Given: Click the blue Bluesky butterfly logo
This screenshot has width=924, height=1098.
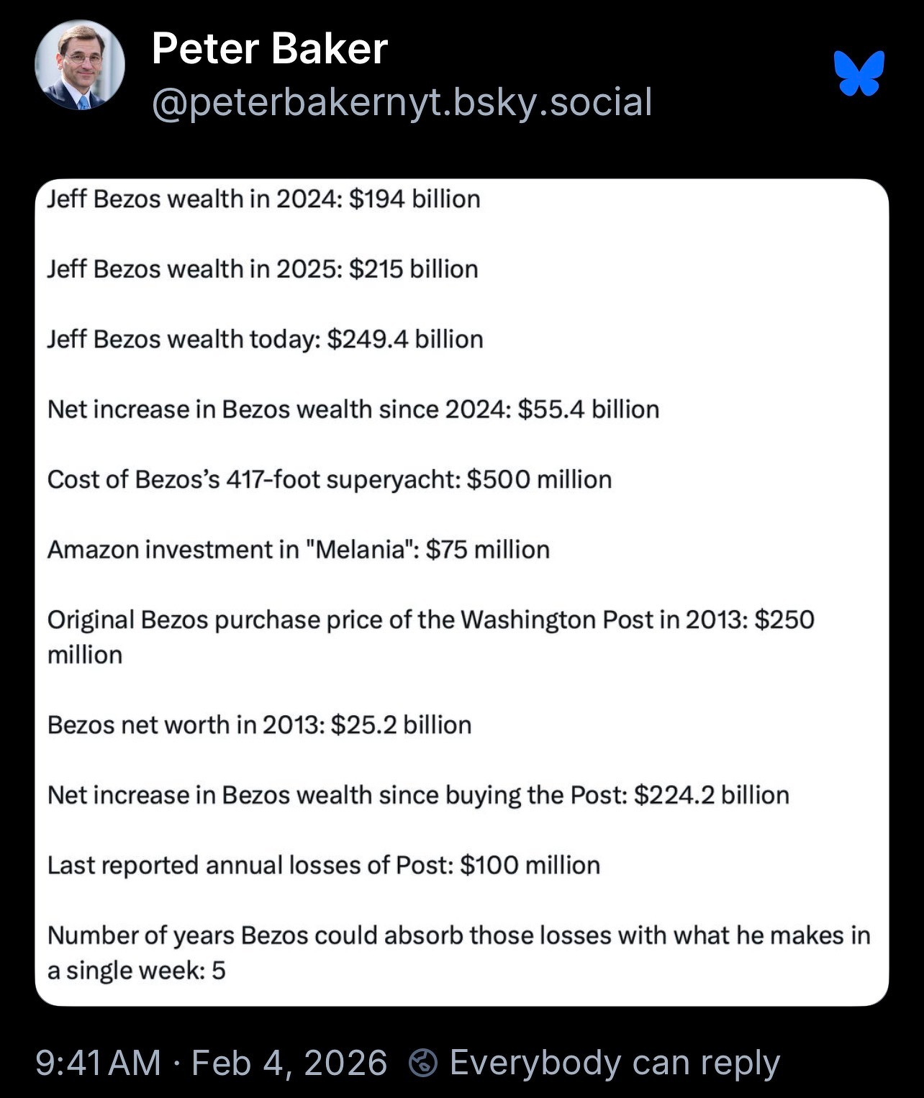Looking at the screenshot, I should coord(859,73).
